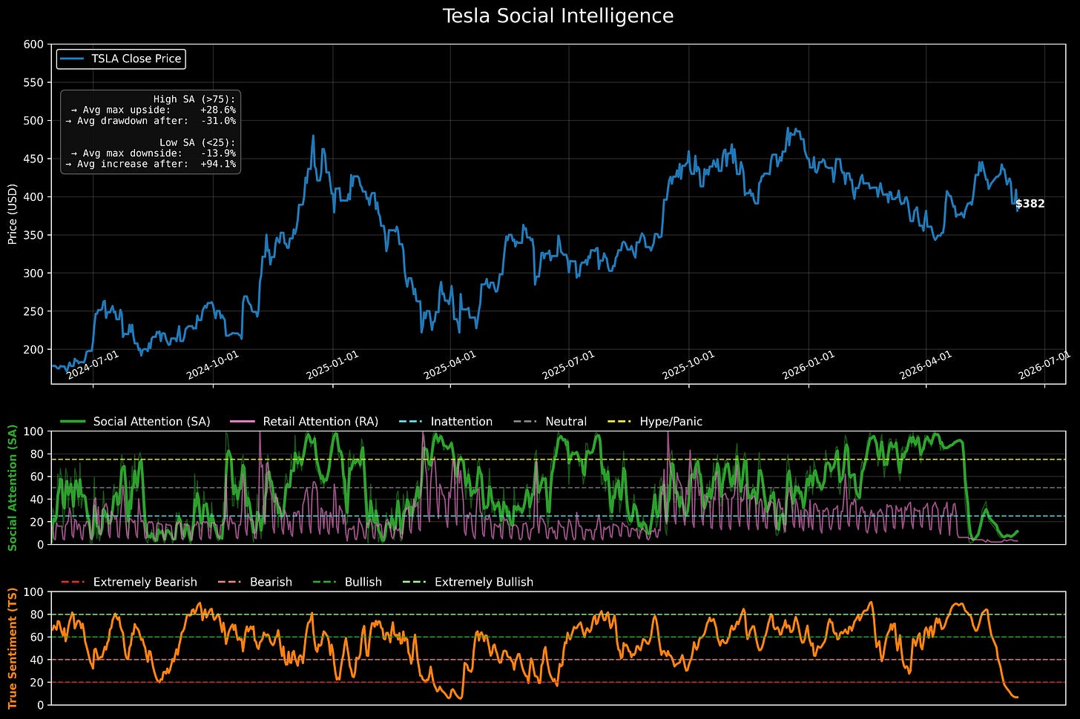The width and height of the screenshot is (1080, 719).
Task: Click the "2025-01-01" date label
Action: [x=332, y=365]
